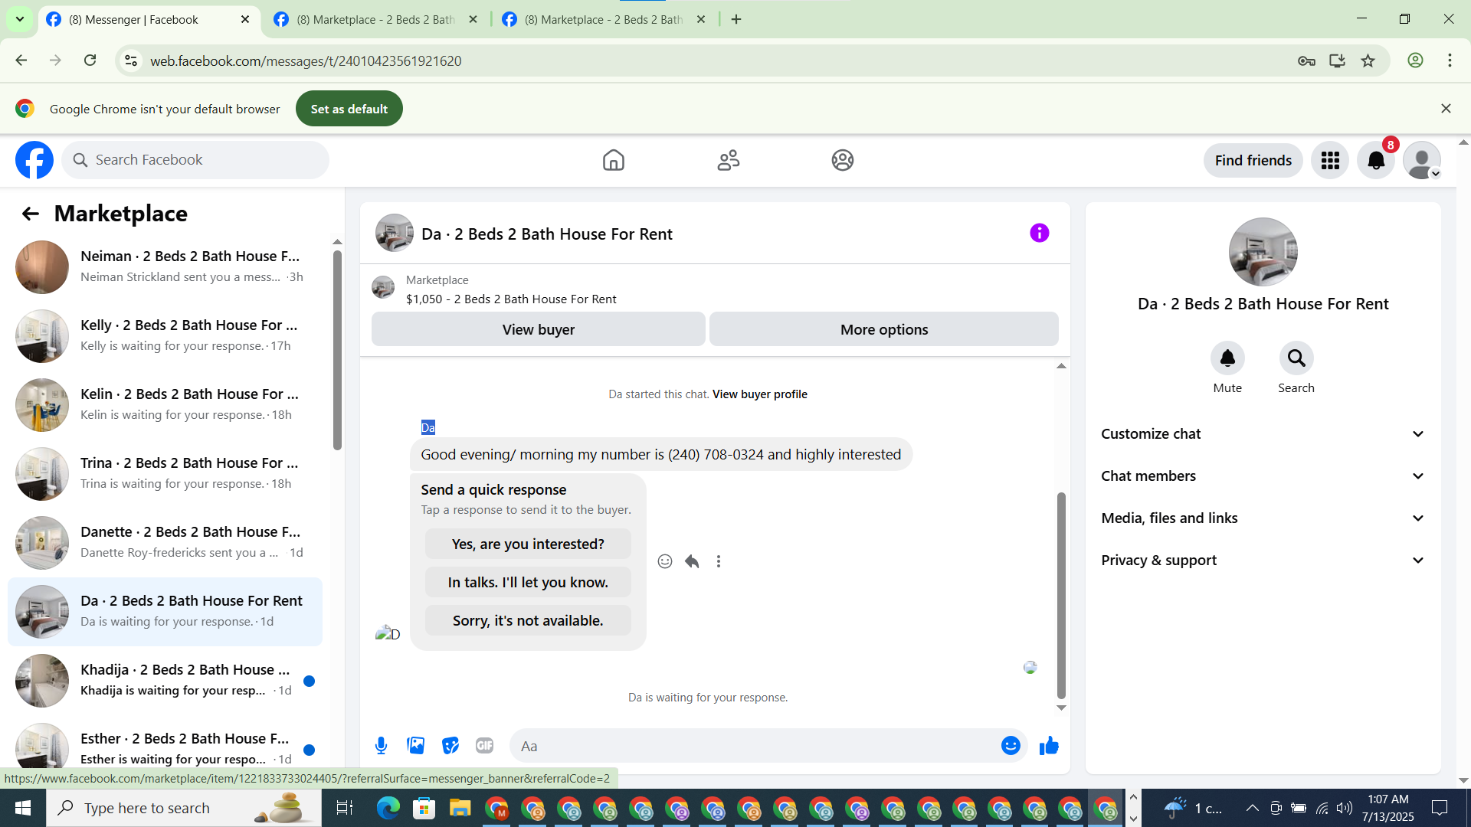Click the View buyer button
Screen dimensions: 1471x827
pyautogui.click(x=538, y=329)
